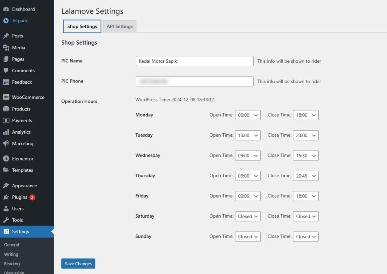The width and height of the screenshot is (387, 274).
Task: Click the Marketing megaphone icon
Action: pos(6,143)
